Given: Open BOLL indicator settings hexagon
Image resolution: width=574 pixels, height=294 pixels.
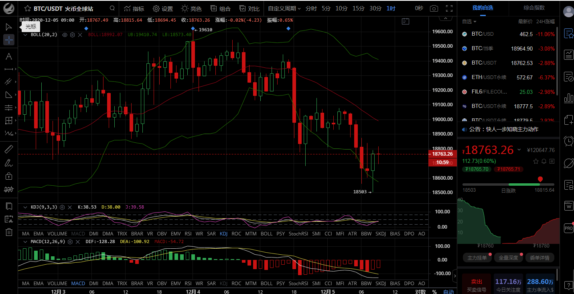Looking at the screenshot, I should click(72, 35).
